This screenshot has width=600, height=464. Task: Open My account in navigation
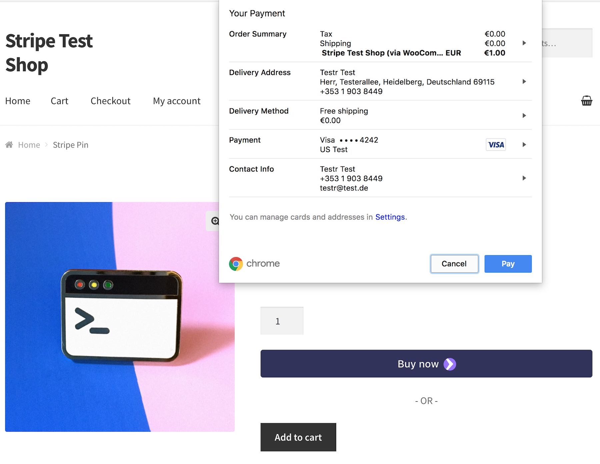coord(177,101)
